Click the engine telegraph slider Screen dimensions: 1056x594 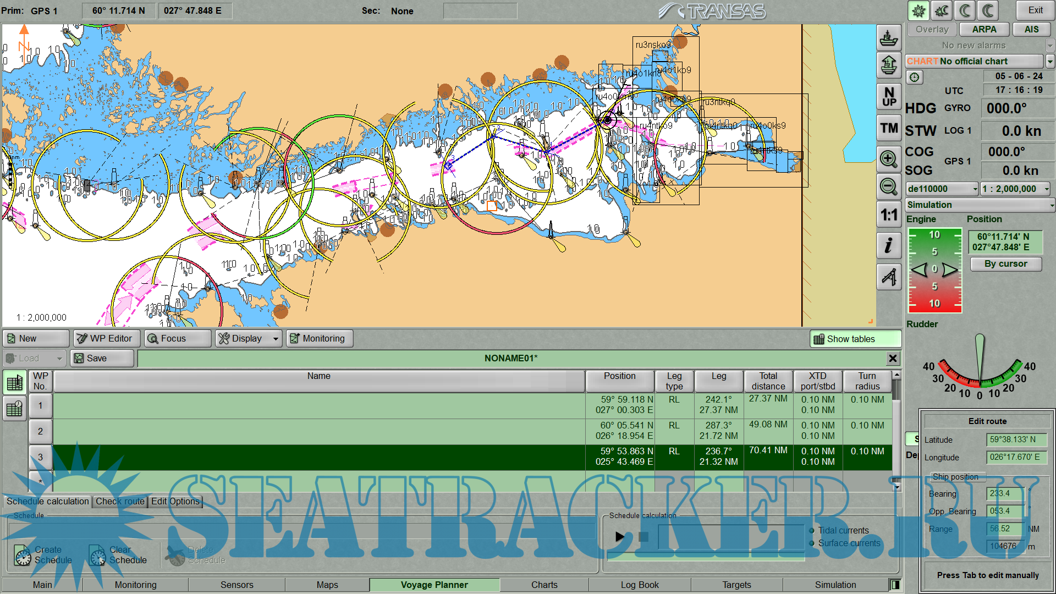point(934,269)
